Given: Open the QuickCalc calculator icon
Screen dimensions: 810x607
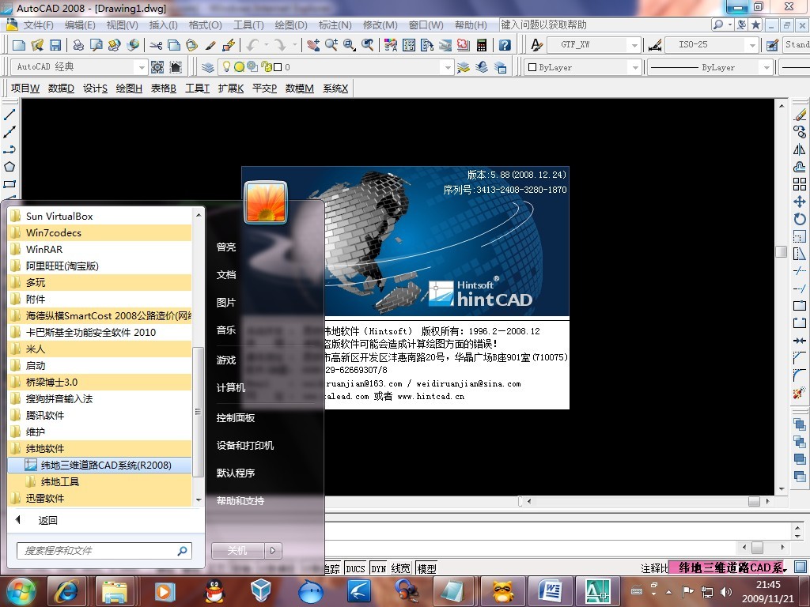Looking at the screenshot, I should 482,45.
